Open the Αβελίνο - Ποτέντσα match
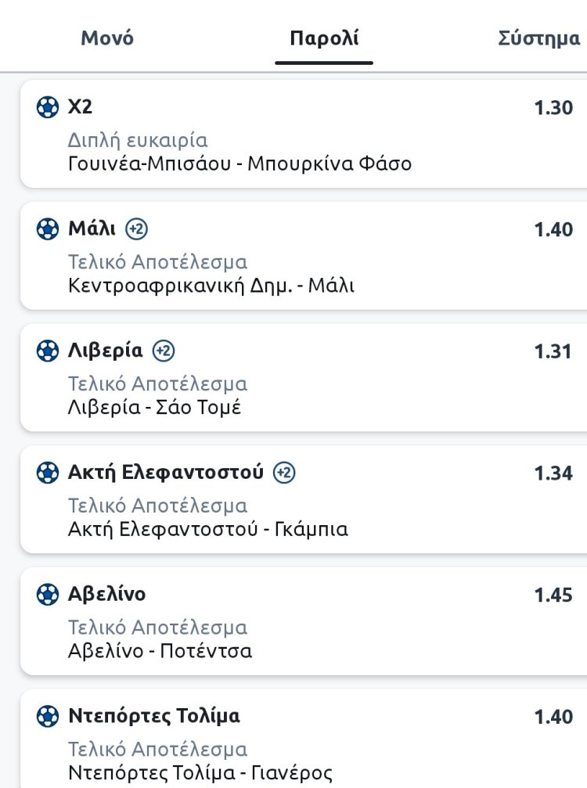 pyautogui.click(x=160, y=651)
